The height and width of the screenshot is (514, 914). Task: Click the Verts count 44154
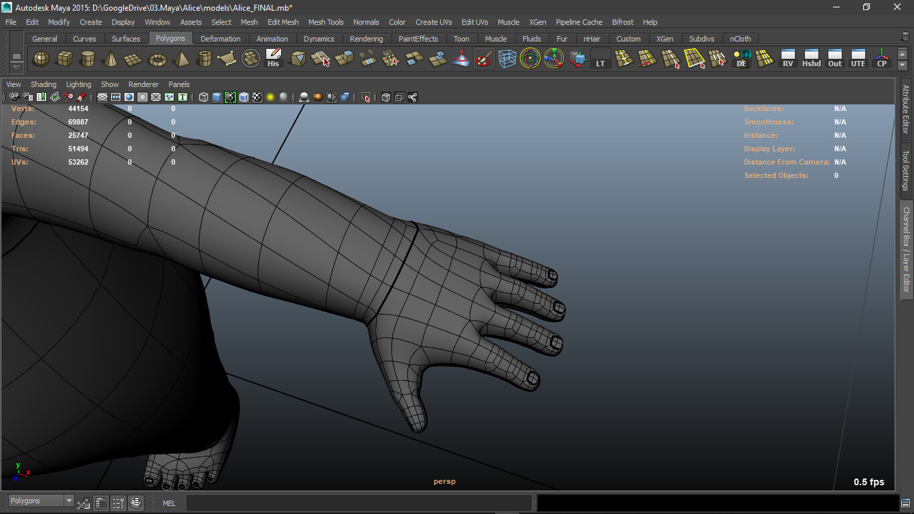(78, 108)
